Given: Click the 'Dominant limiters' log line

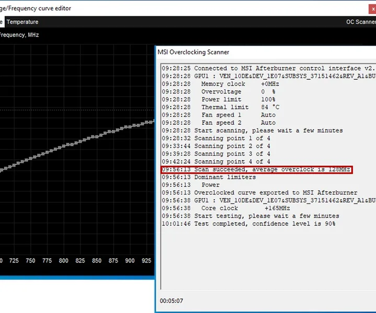Looking at the screenshot, I should (x=209, y=177).
